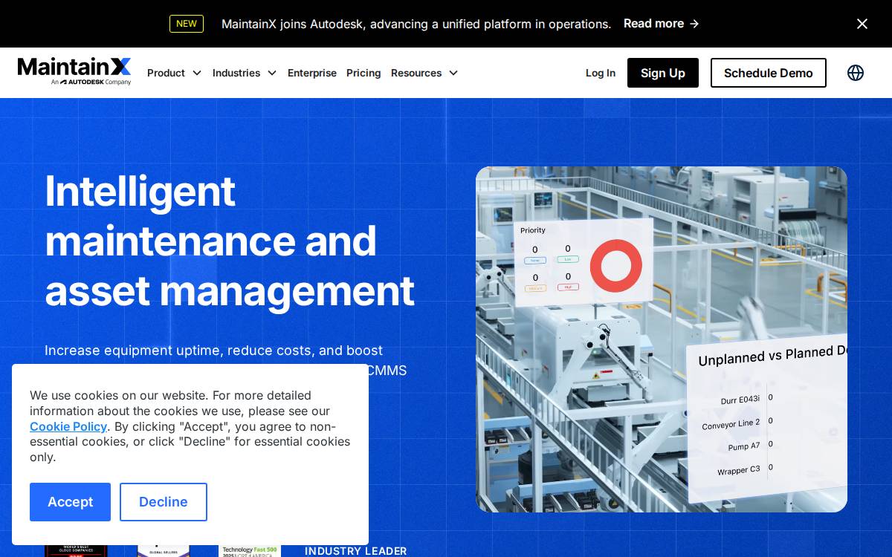
Task: Dismiss the announcement banner with X
Action: (x=862, y=24)
